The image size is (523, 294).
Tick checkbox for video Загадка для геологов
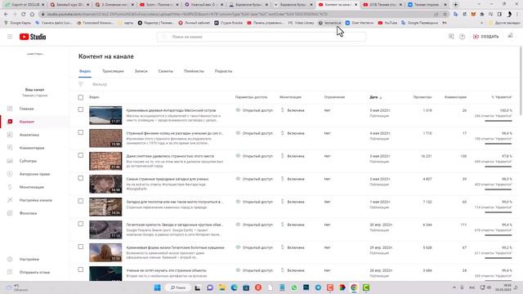(x=81, y=201)
